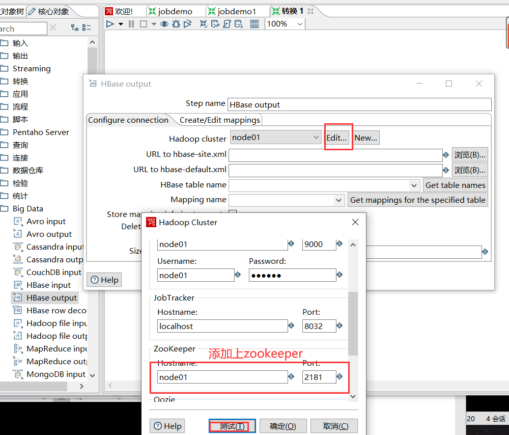Viewport: 509px width, 435px height.
Task: Run the transformation with the play icon
Action: click(109, 23)
